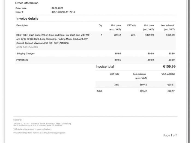Click the Promotions row label
This screenshot has height=143, width=191.
pos(22,60)
